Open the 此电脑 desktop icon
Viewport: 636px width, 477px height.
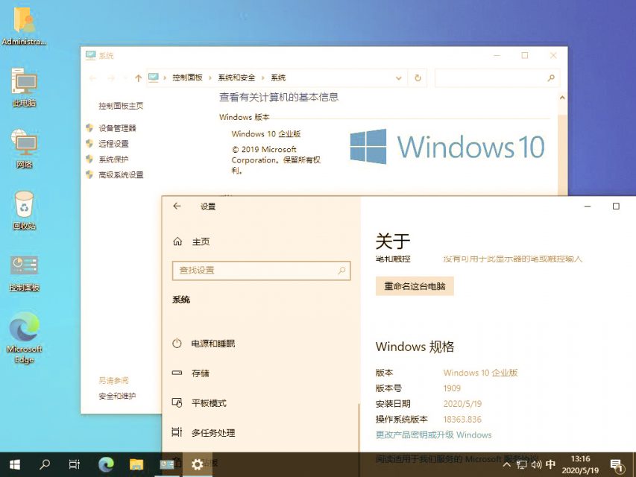pyautogui.click(x=24, y=86)
